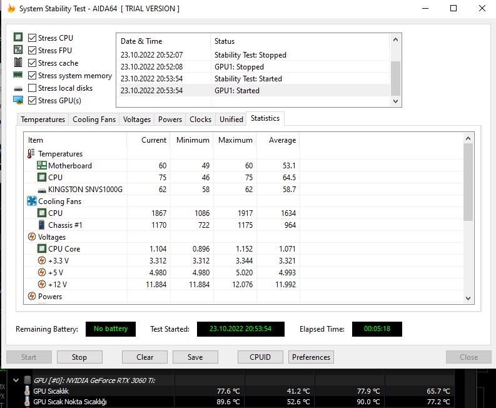The height and width of the screenshot is (408, 496).
Task: Collapse the GPU [#0] NVIDIA GeForce RTX 3060 Ti group
Action: (16, 380)
